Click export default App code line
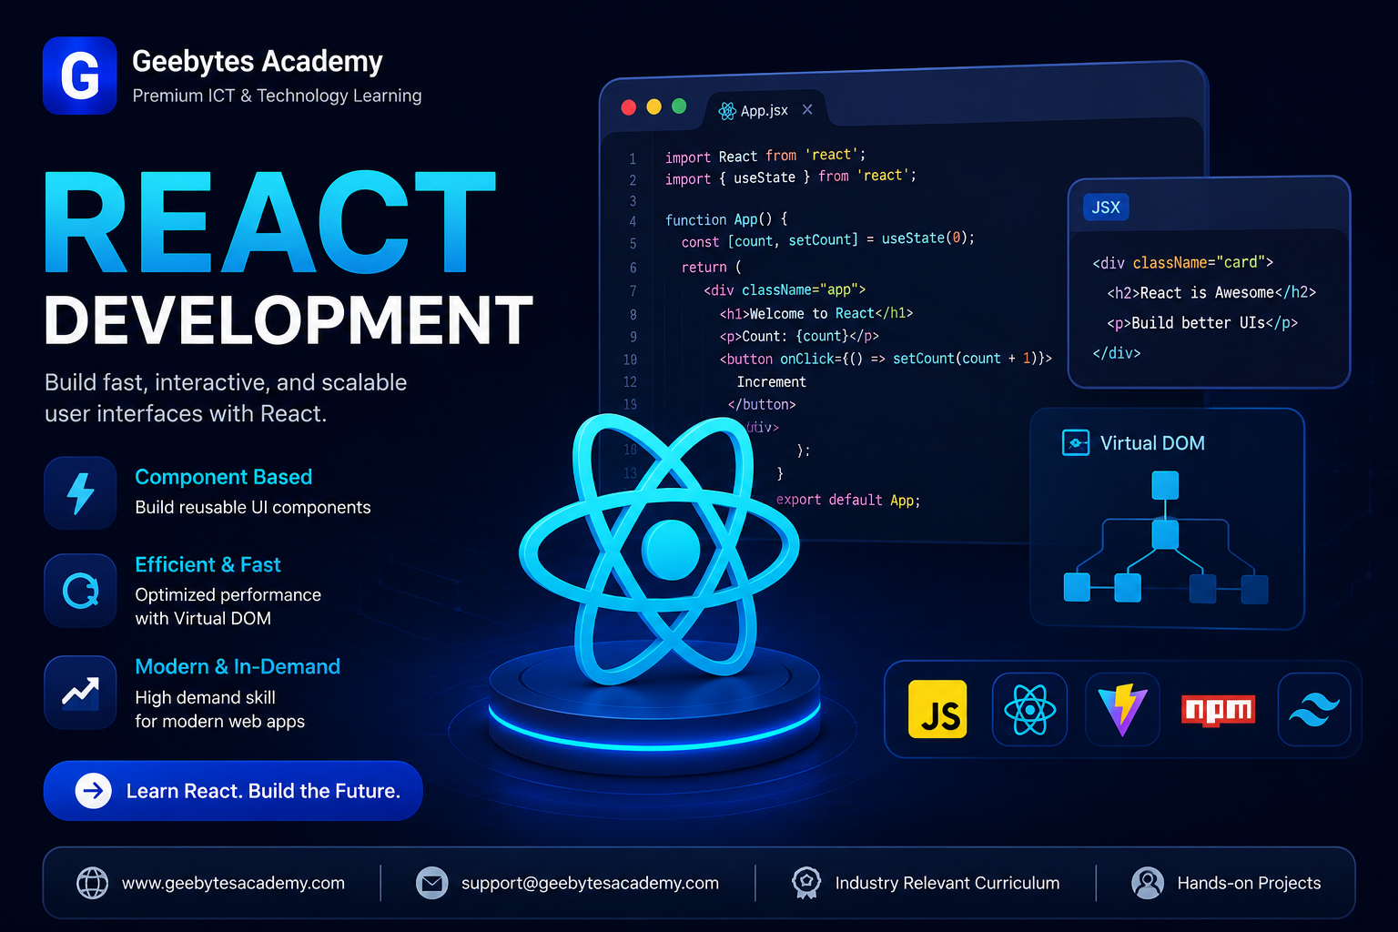Screen dimensions: 1398x932 [848, 500]
